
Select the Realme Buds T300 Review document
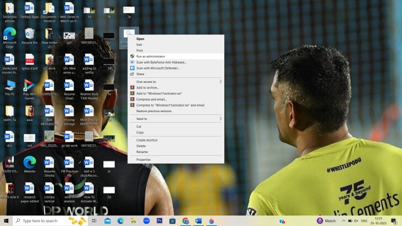point(89,90)
